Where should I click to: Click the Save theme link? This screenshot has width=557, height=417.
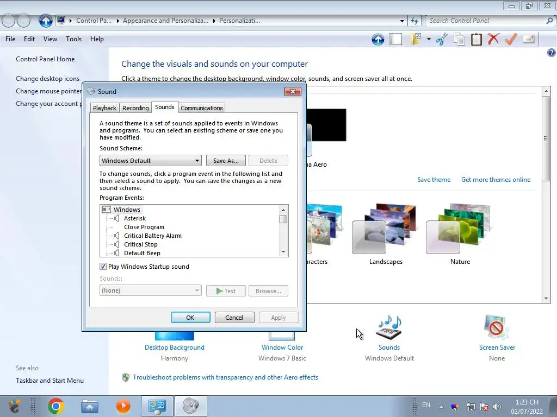pos(434,179)
